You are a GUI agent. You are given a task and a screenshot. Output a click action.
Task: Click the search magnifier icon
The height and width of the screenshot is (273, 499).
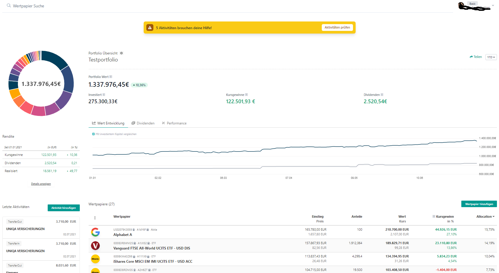pyautogui.click(x=9, y=6)
